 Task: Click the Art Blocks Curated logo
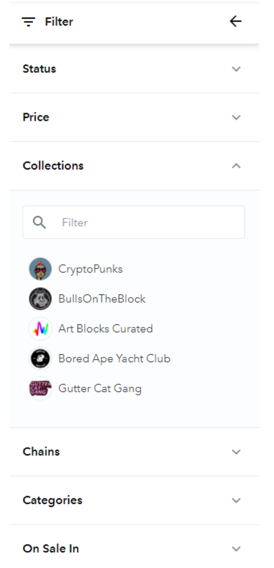[40, 329]
